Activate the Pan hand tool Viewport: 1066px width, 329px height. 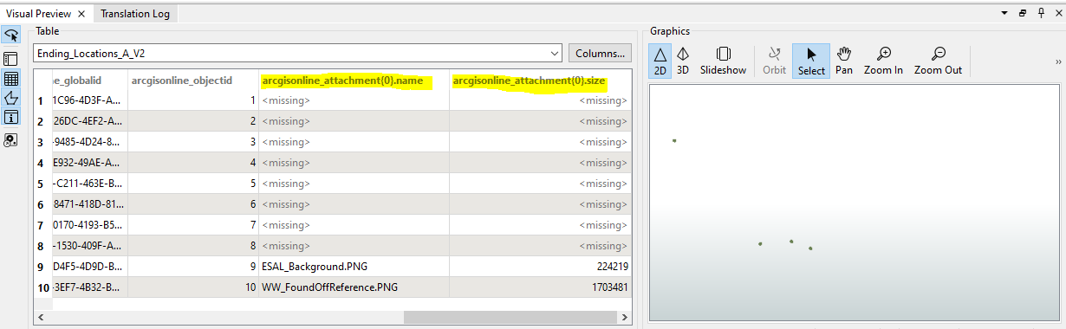click(844, 61)
